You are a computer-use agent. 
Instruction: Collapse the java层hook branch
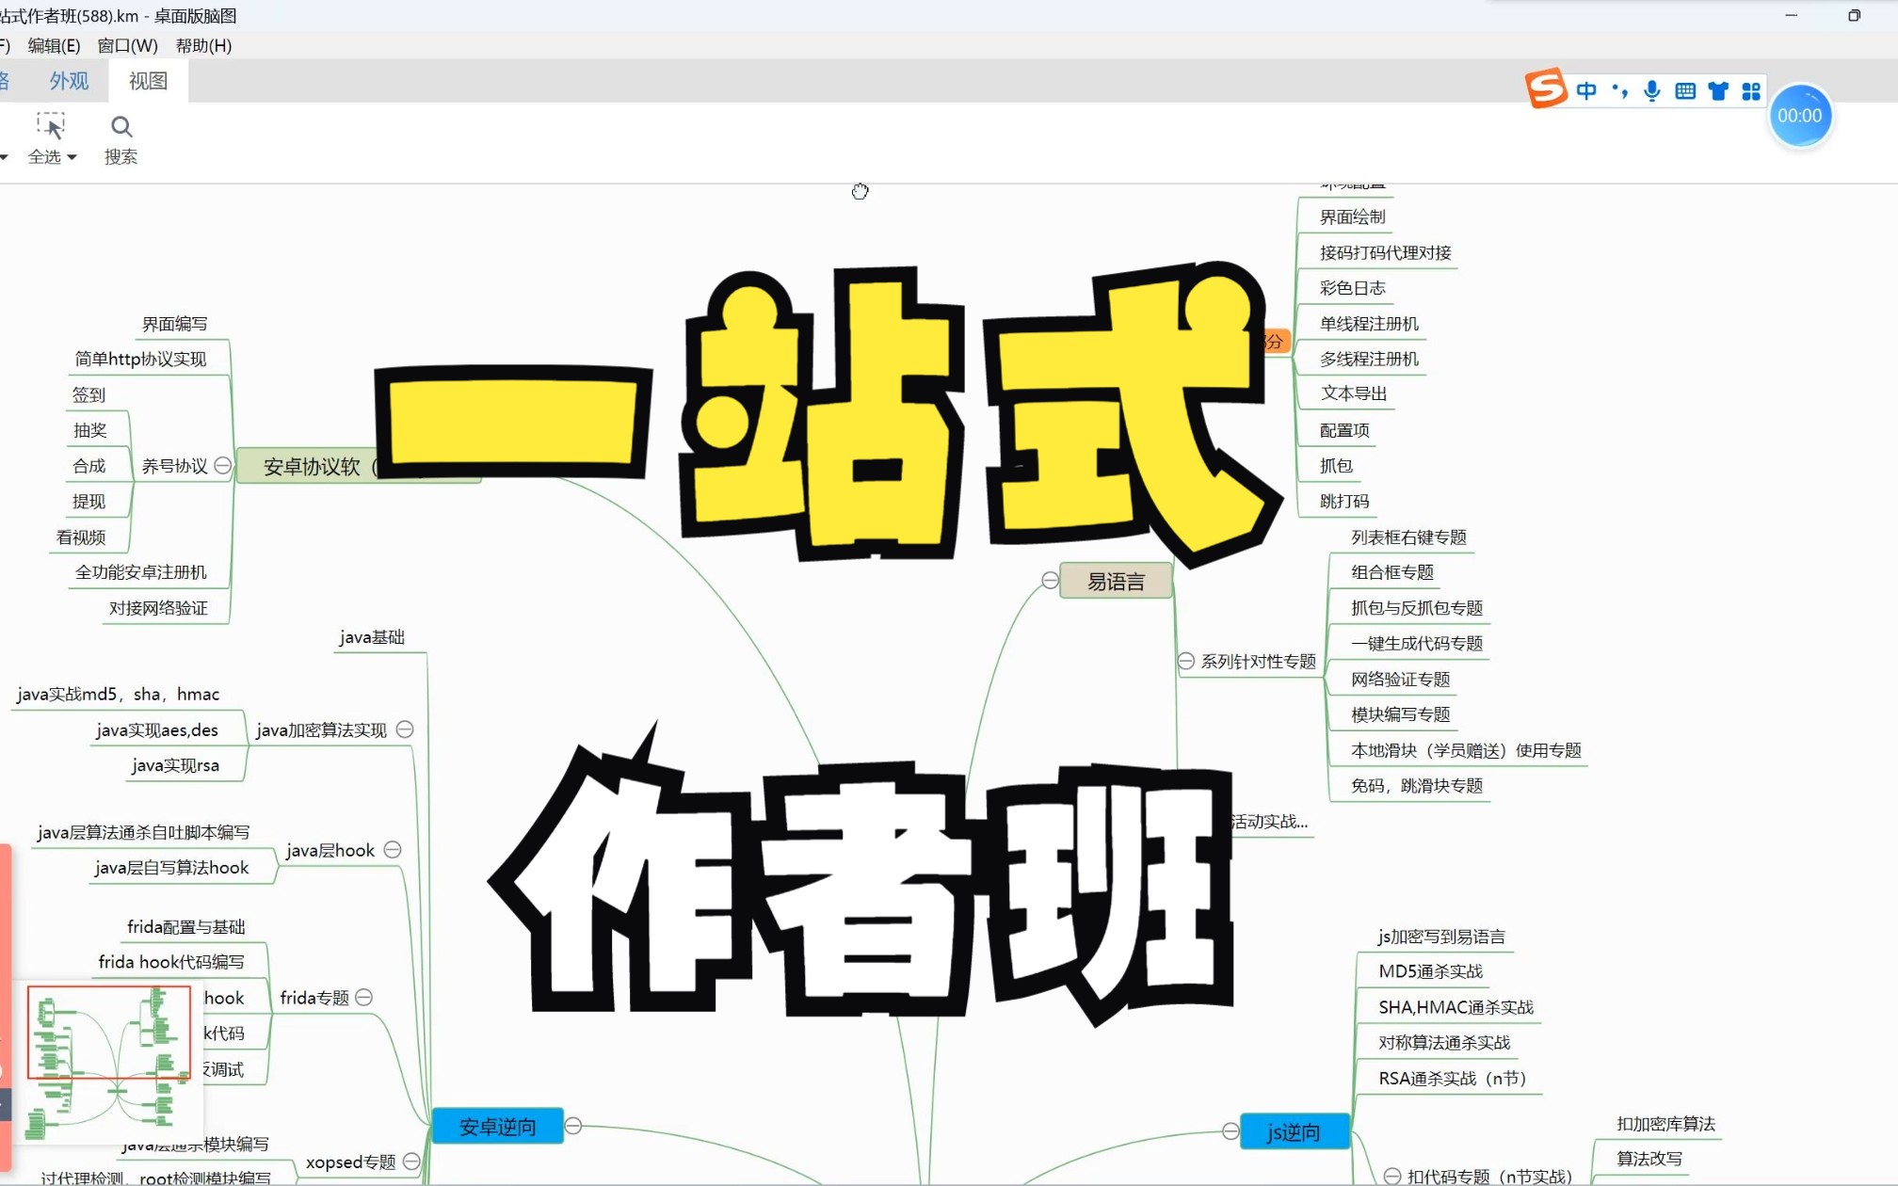click(x=393, y=850)
